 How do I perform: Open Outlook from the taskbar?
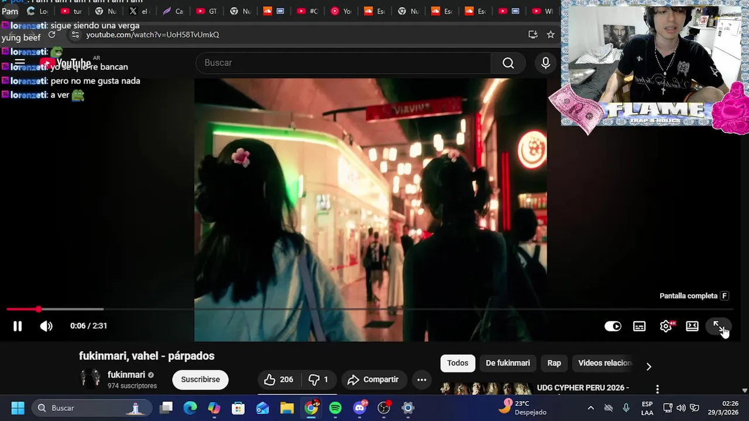click(263, 408)
